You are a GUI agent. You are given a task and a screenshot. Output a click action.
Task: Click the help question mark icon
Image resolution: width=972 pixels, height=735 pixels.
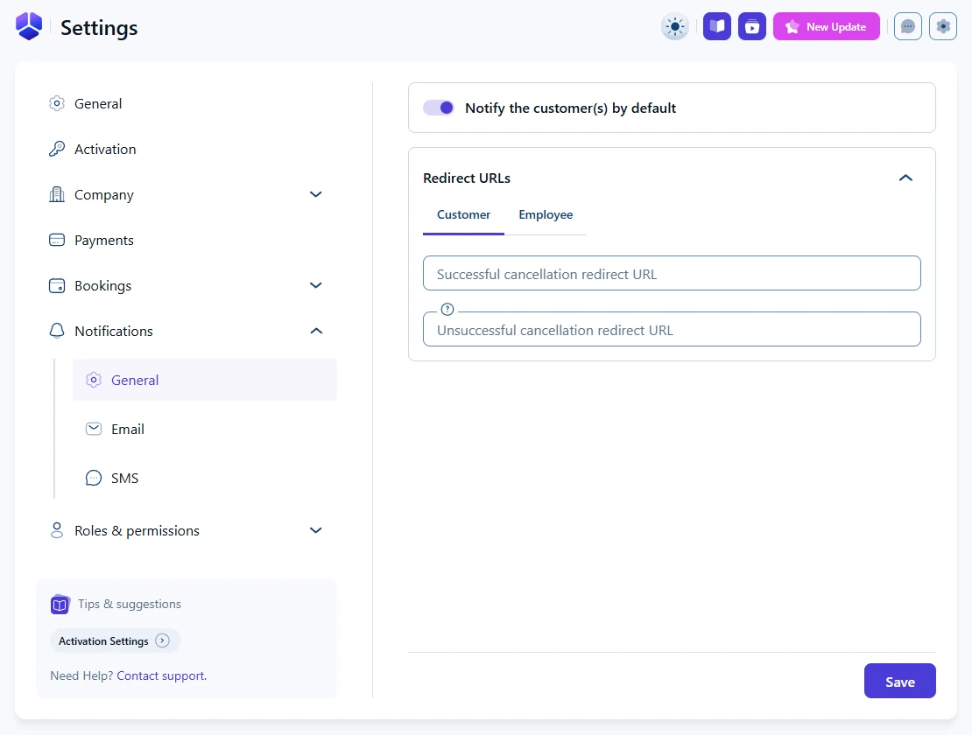pos(447,309)
